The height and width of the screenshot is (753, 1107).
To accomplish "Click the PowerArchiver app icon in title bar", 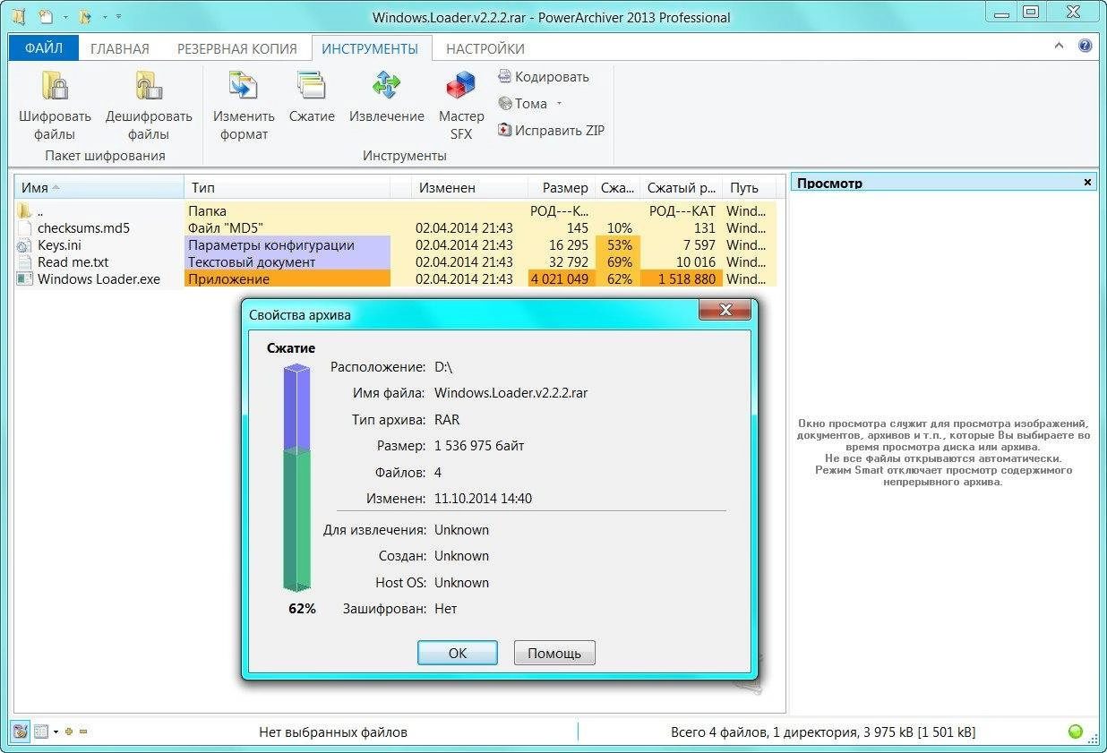I will [18, 16].
